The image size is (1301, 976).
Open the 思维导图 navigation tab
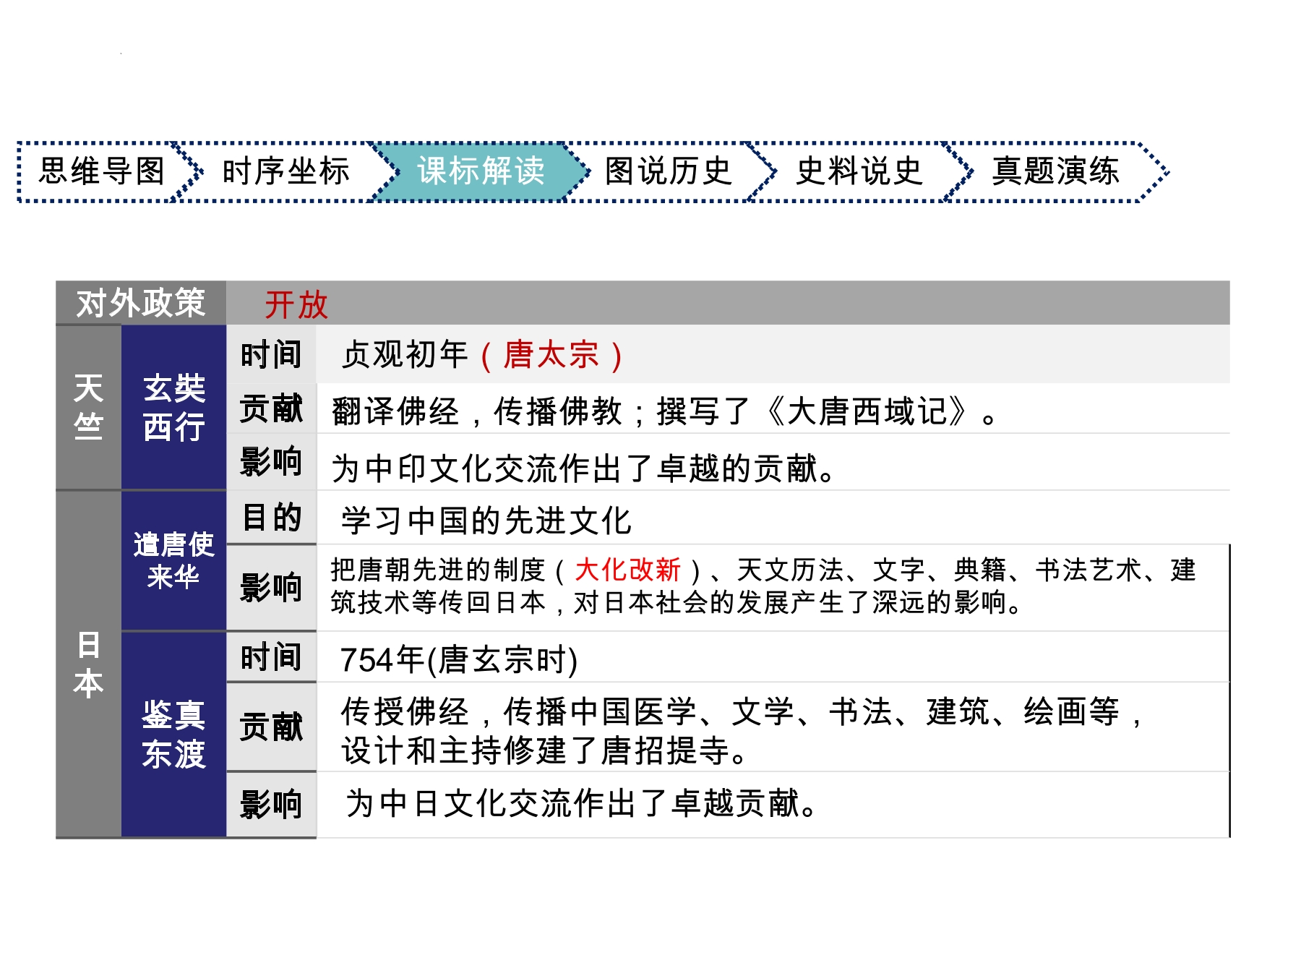point(101,171)
